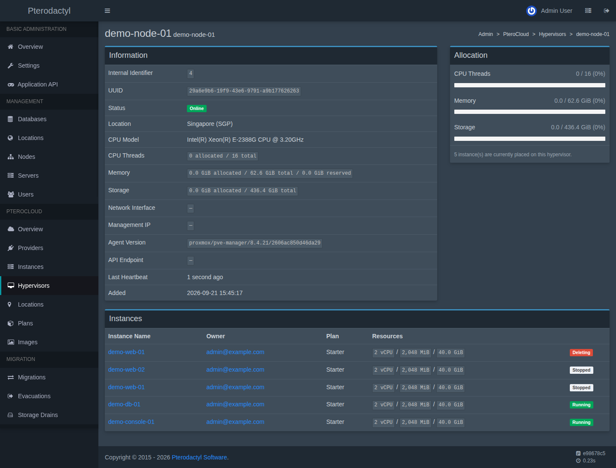Click the Resources column header
The width and height of the screenshot is (616, 468).
(x=387, y=336)
